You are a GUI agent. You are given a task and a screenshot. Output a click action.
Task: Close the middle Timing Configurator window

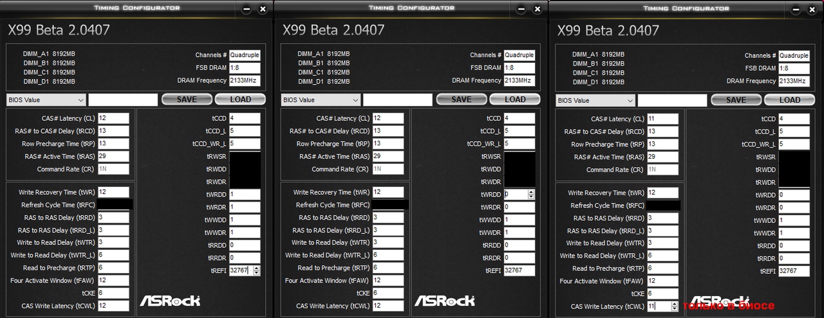pyautogui.click(x=537, y=9)
